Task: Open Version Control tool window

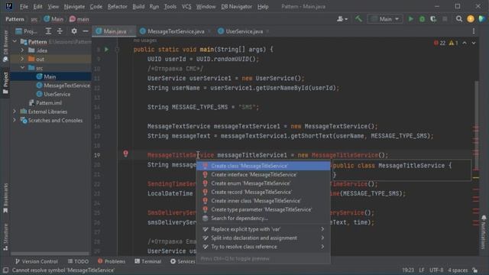Action: (x=37, y=261)
